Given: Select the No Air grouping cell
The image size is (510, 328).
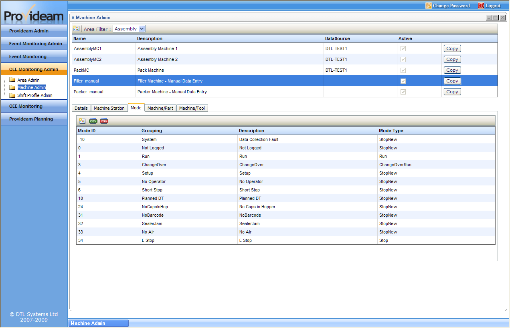Looking at the screenshot, I should click(148, 232).
